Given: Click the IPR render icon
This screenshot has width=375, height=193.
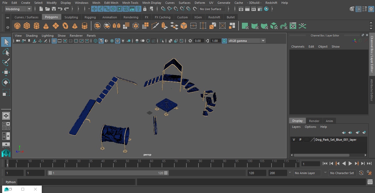Looking at the screenshot, I should (x=253, y=9).
